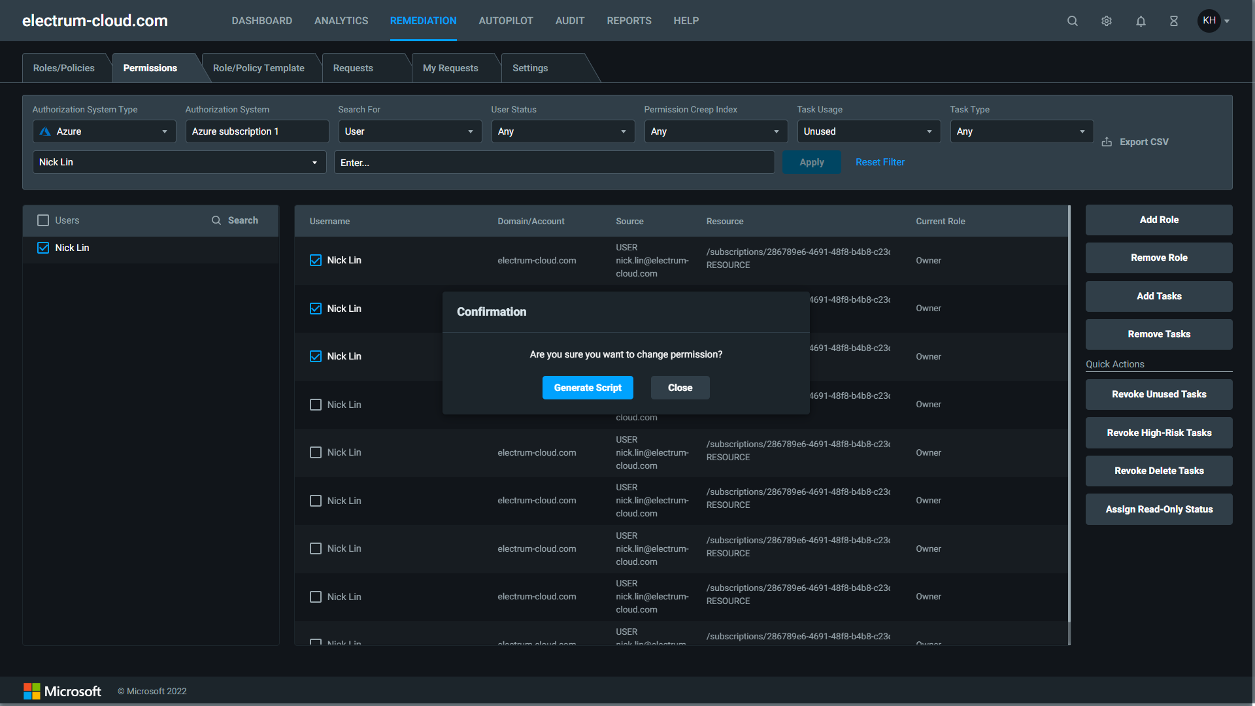Open the search magnifier in top bar
Image resolution: width=1255 pixels, height=706 pixels.
pyautogui.click(x=1073, y=21)
